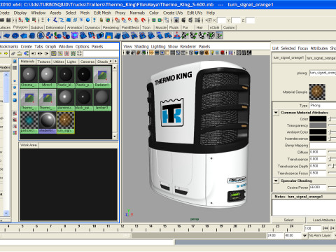Collapse the Specular Shading section
The image size is (336, 252).
click(x=276, y=181)
